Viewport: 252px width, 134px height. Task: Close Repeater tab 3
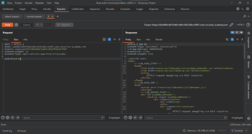coord(52,17)
